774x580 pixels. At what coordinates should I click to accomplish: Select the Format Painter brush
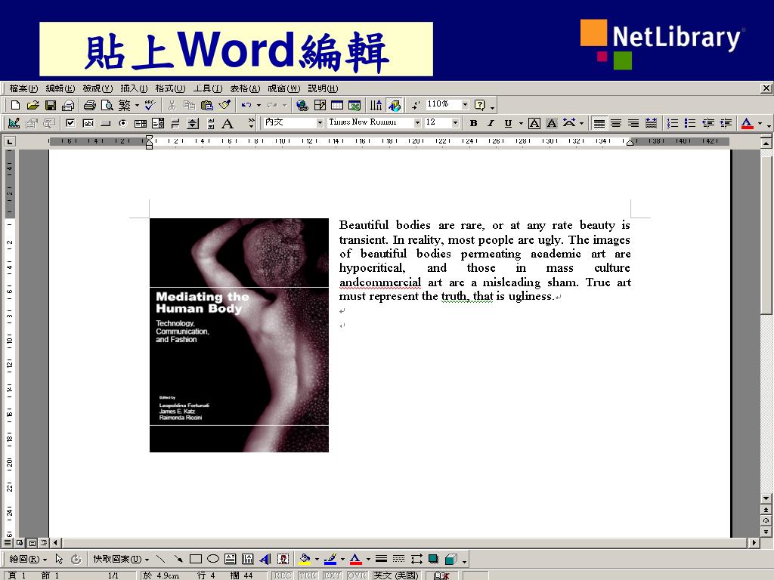click(224, 105)
